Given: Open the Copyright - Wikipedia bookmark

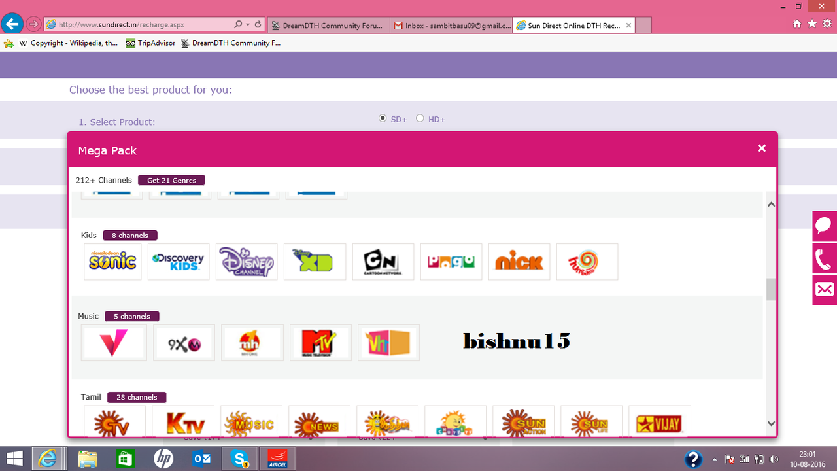Looking at the screenshot, I should (68, 43).
